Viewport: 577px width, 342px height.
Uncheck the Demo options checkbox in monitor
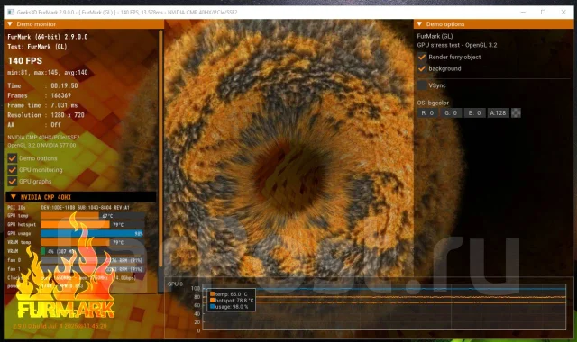point(12,158)
